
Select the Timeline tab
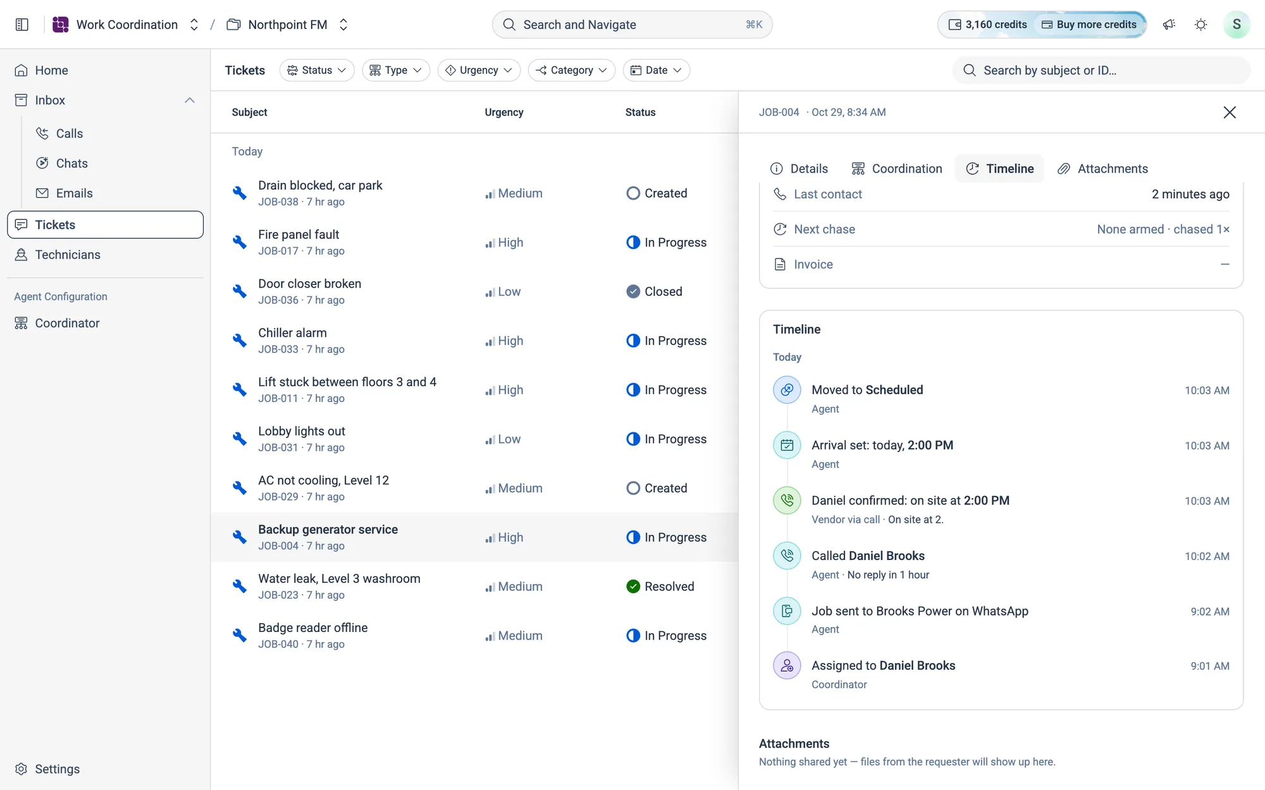pyautogui.click(x=1000, y=169)
